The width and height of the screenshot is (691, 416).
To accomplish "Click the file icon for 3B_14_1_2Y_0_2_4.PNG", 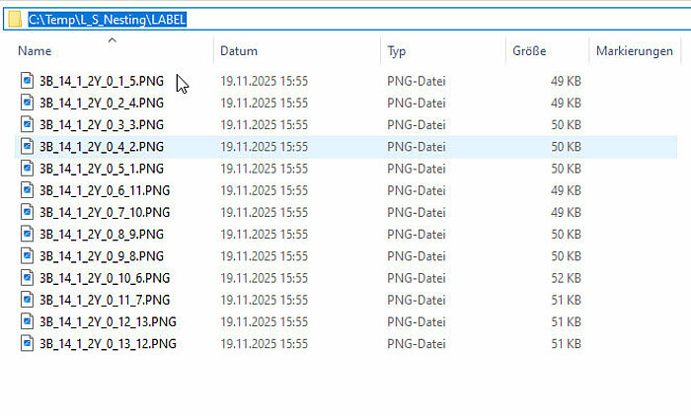I will pyautogui.click(x=28, y=103).
